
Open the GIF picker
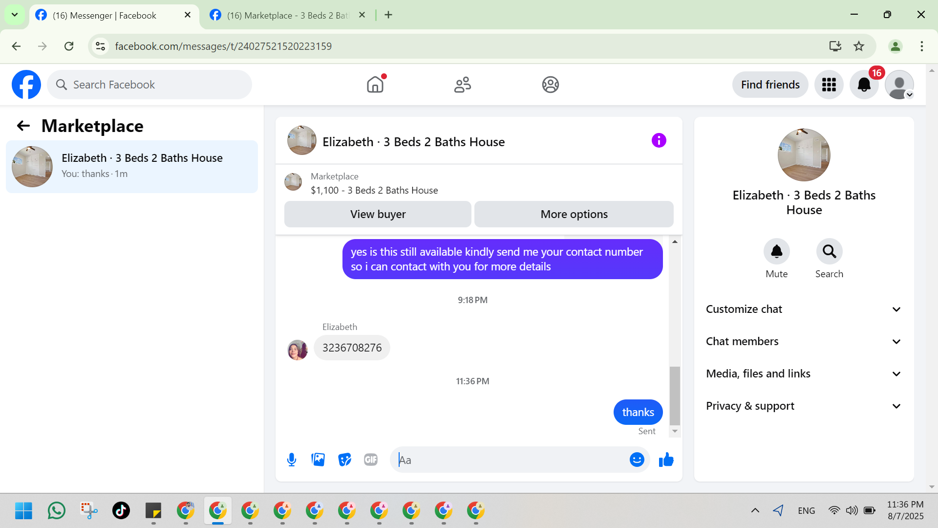(x=371, y=460)
